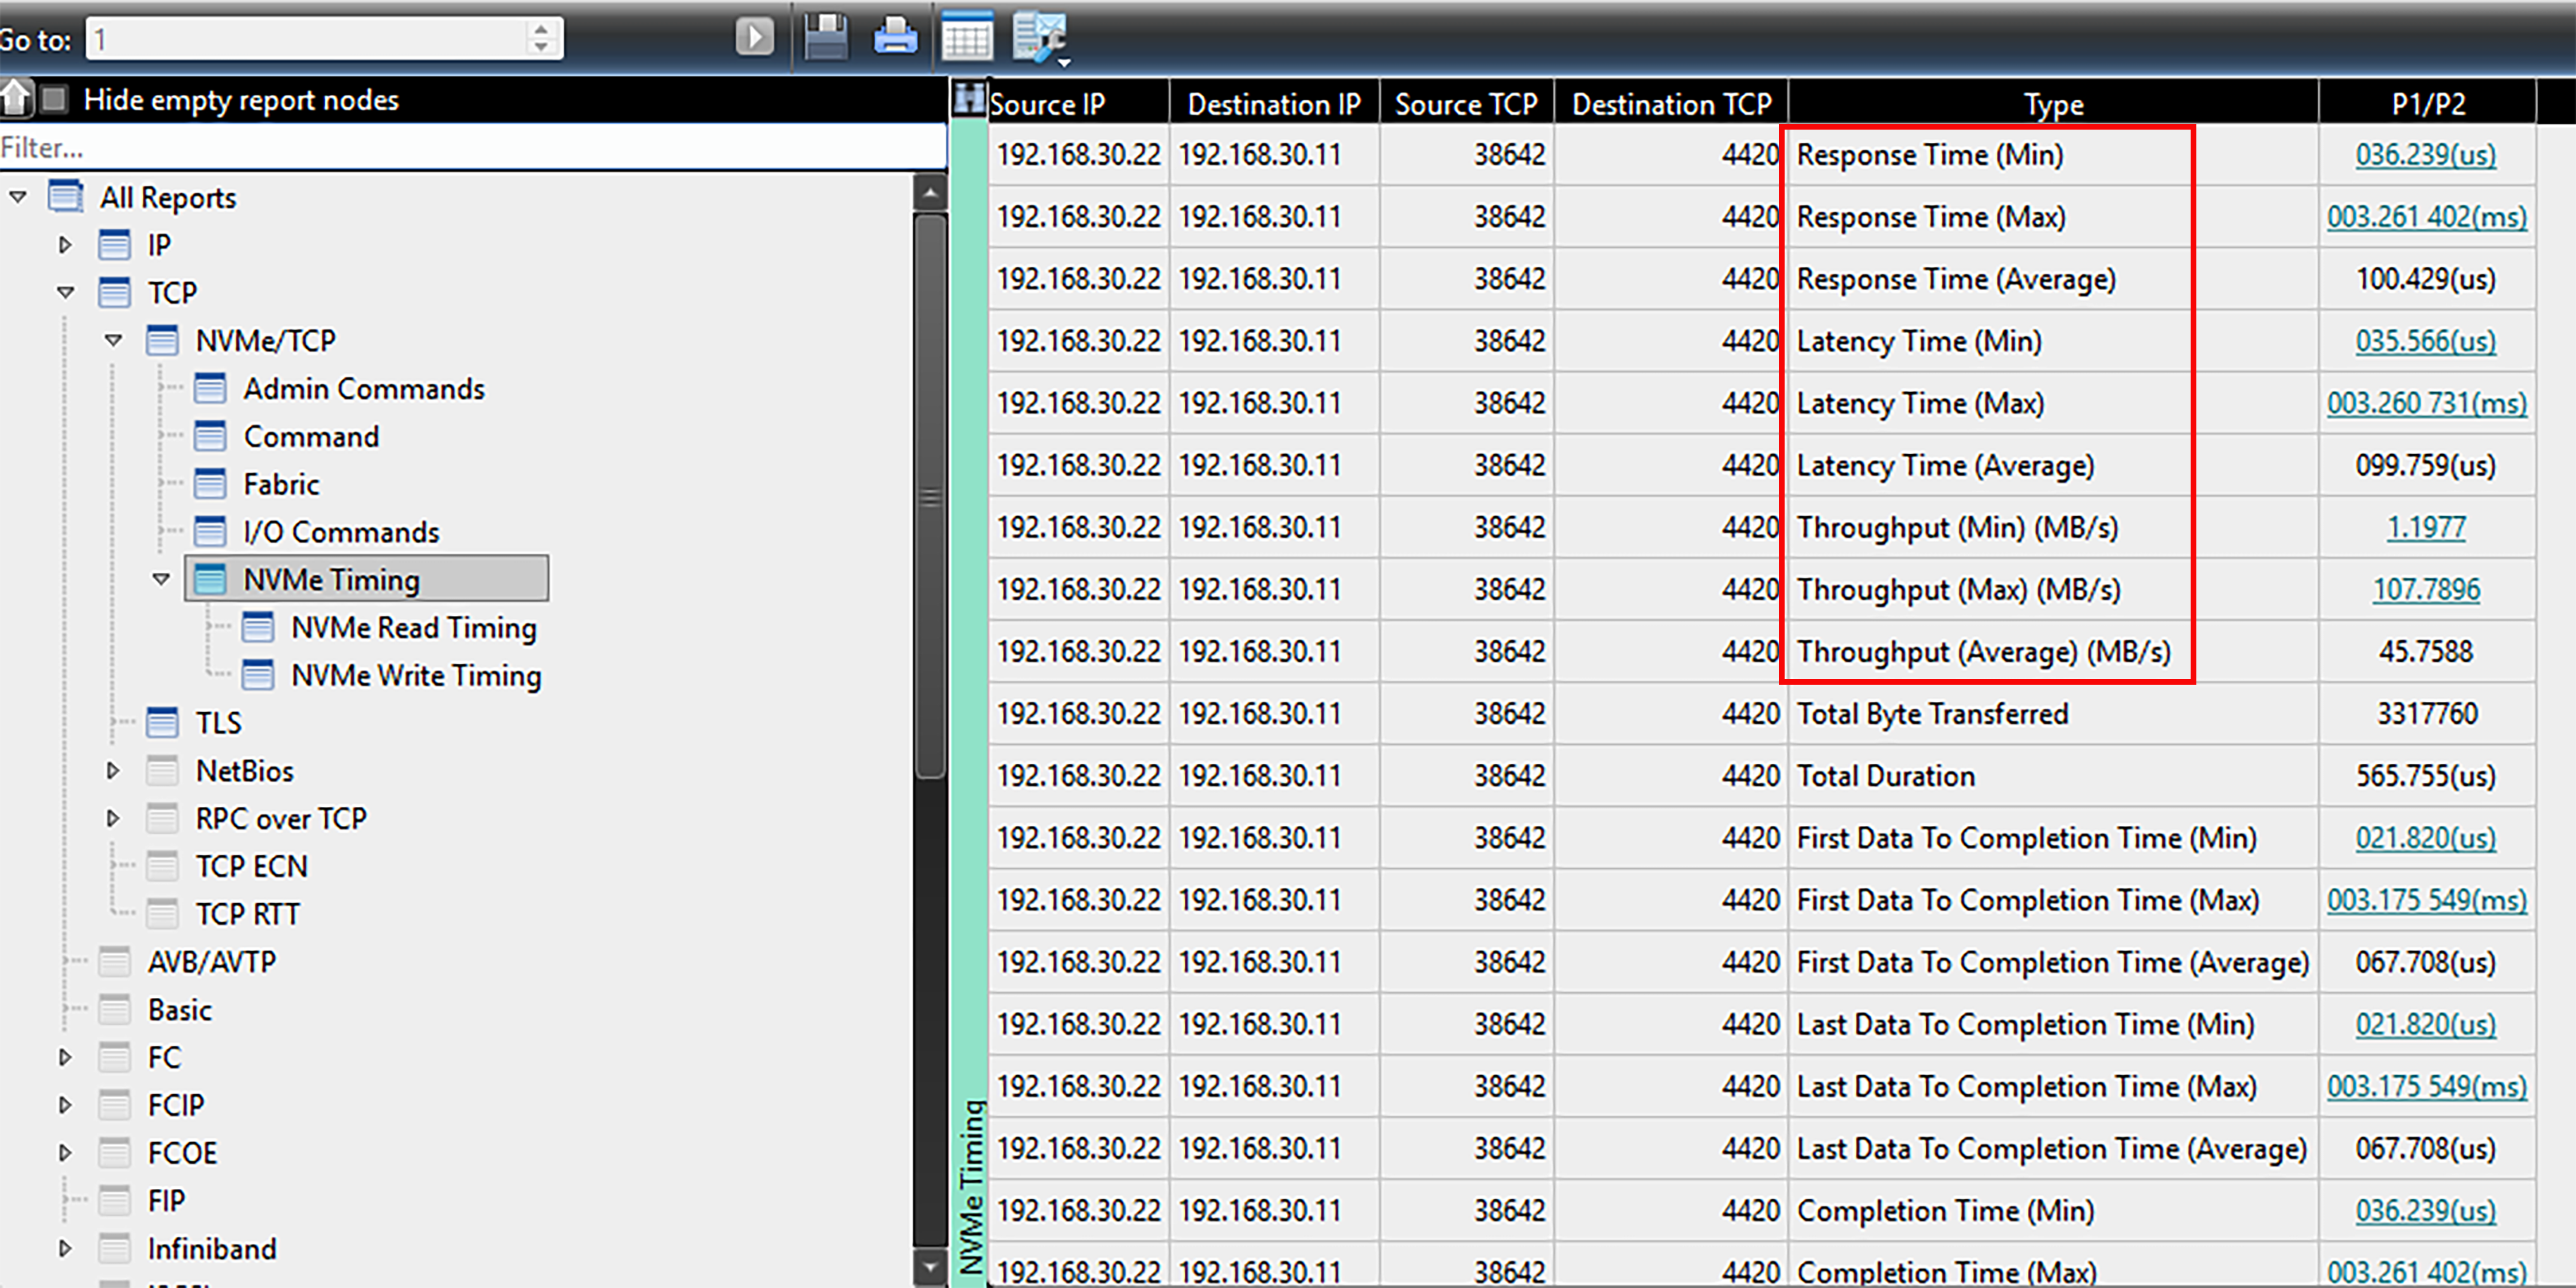Click the TCP ECN report icon
Image resolution: width=2576 pixels, height=1288 pixels.
click(162, 866)
